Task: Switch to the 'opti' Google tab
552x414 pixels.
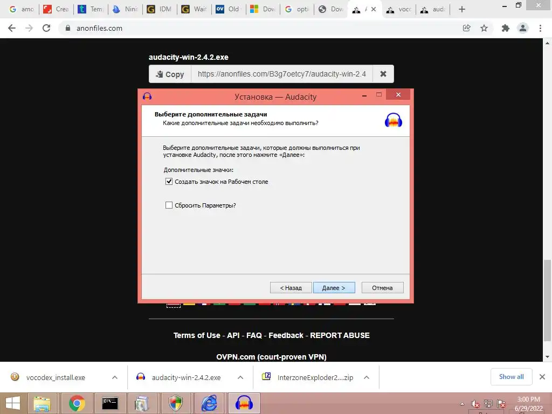Action: pyautogui.click(x=297, y=9)
